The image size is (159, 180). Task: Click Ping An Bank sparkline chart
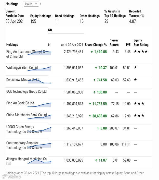point(39,105)
